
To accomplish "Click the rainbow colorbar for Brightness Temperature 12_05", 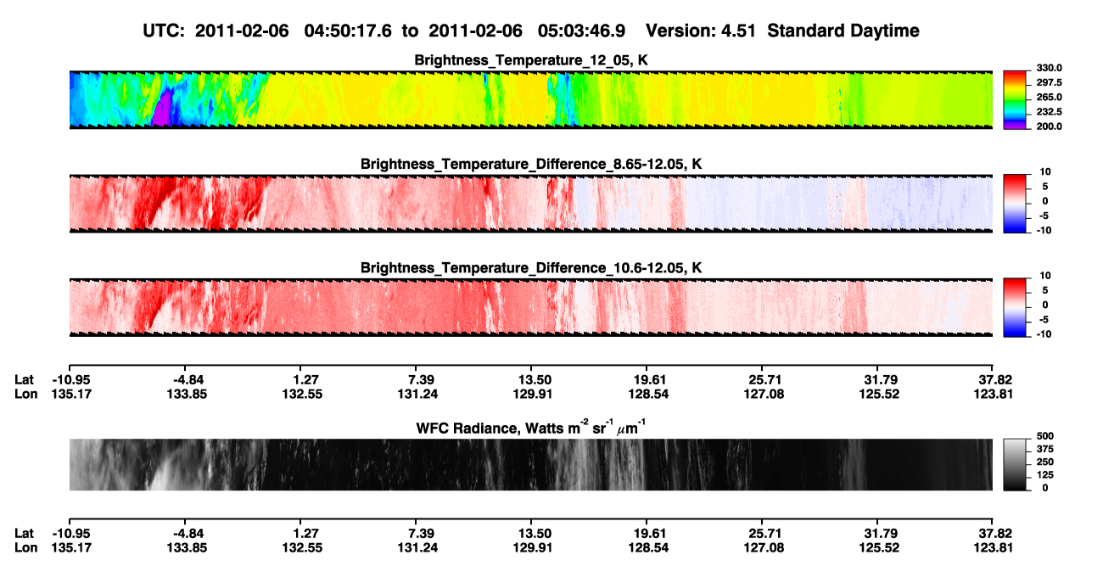I will click(1015, 100).
